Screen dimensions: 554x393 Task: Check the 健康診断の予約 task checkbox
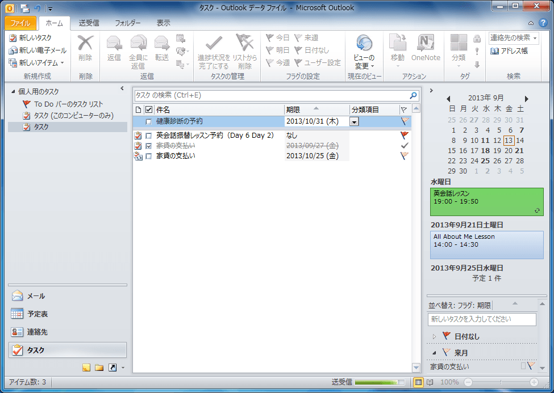coord(148,122)
